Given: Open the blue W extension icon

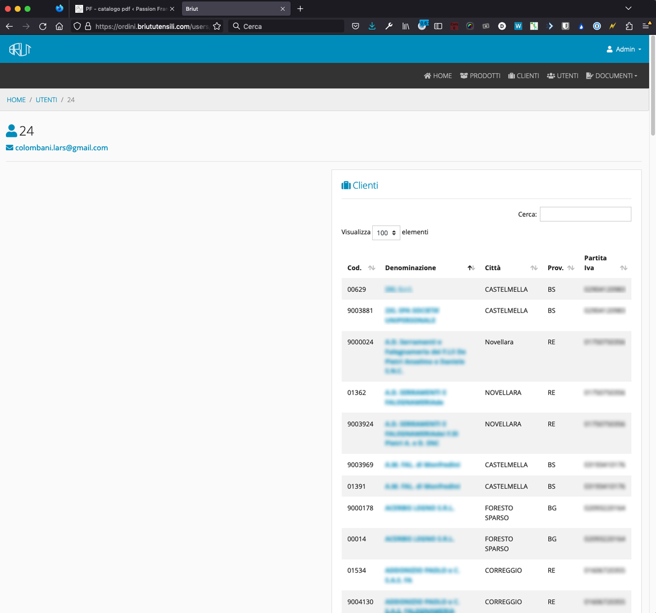Looking at the screenshot, I should [x=518, y=26].
